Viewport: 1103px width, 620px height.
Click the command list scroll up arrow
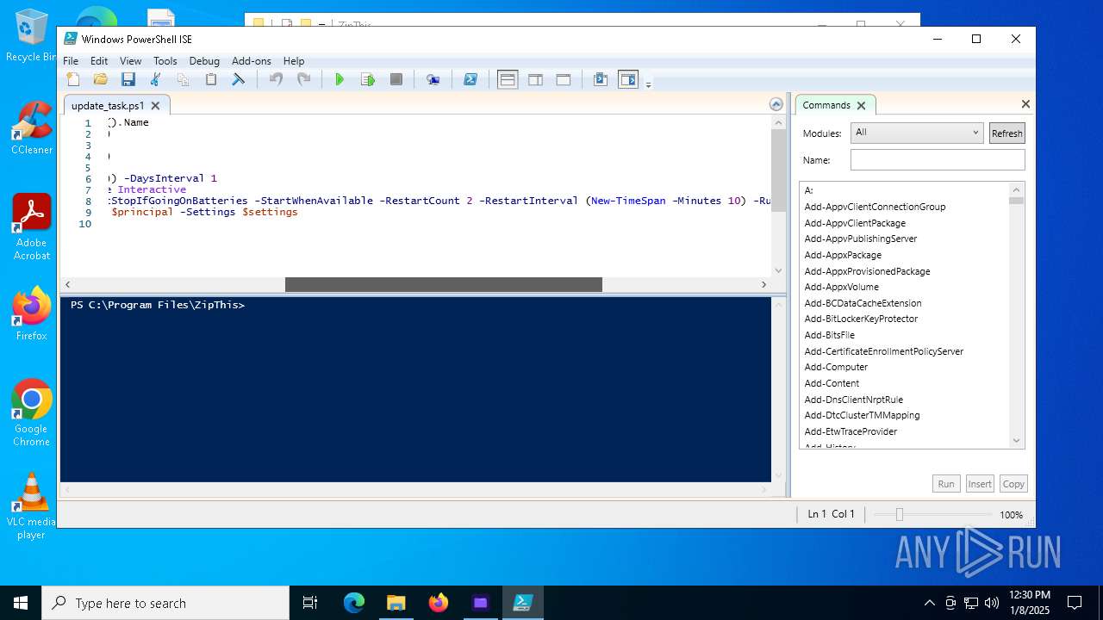pos(1016,189)
